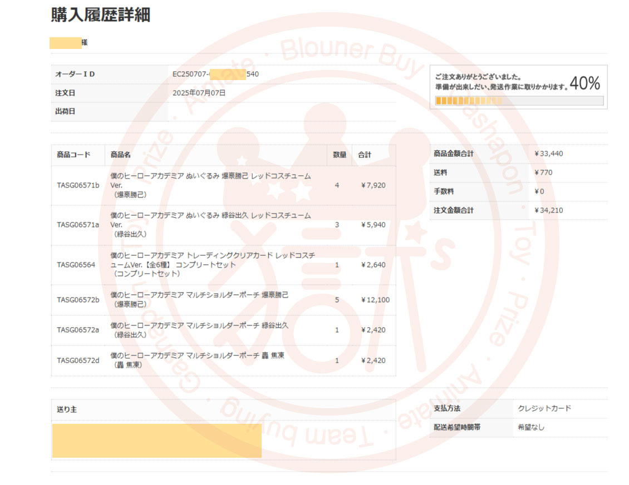Click the 出荷日 label cell
This screenshot has width=629, height=485.
[110, 111]
